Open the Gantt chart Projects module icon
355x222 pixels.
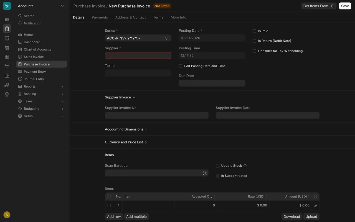tap(7, 76)
